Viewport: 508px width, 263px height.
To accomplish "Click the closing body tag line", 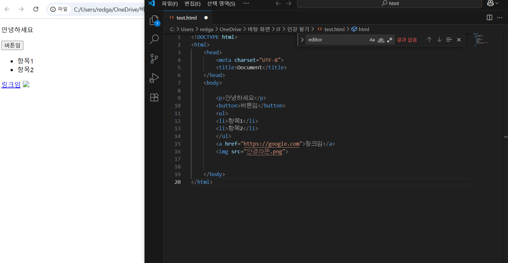I will pyautogui.click(x=214, y=174).
